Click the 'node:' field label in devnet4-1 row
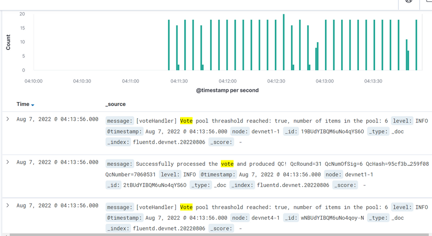 240,218
